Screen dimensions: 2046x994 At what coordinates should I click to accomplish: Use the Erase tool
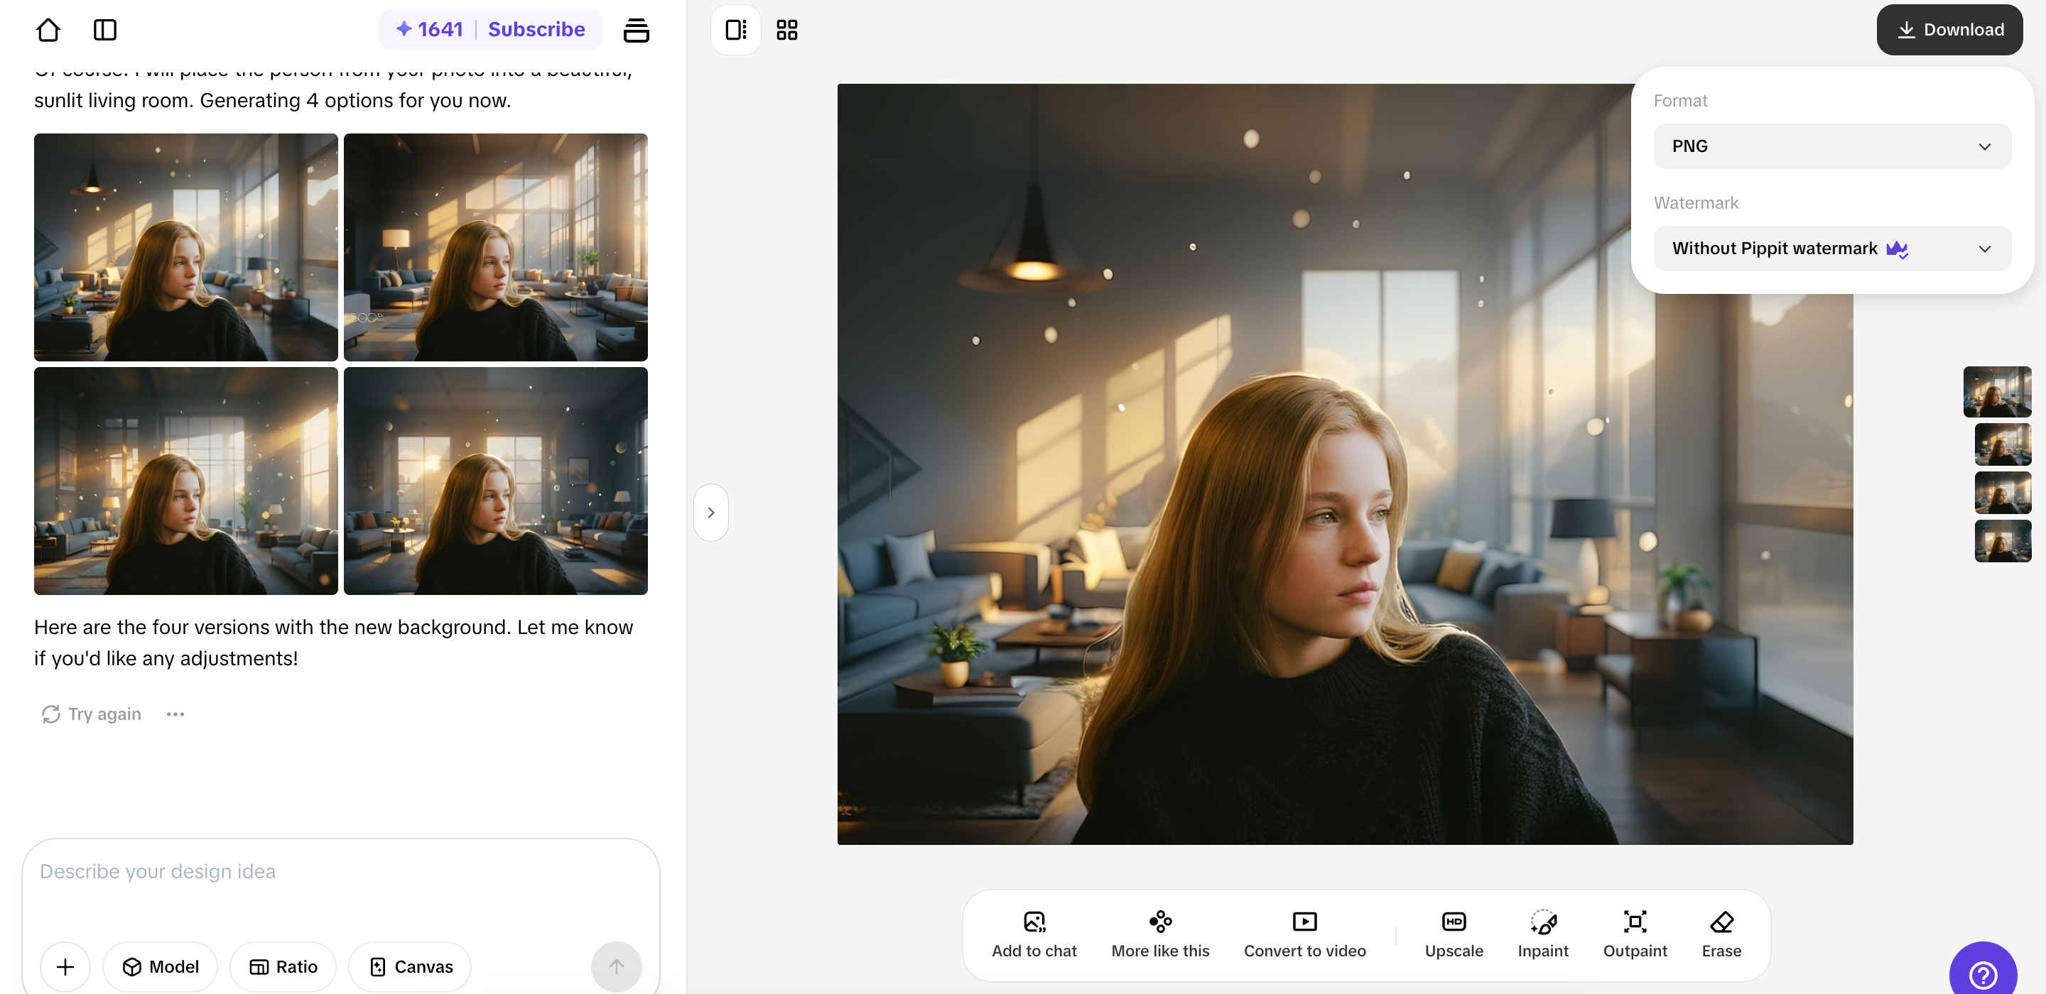1721,934
